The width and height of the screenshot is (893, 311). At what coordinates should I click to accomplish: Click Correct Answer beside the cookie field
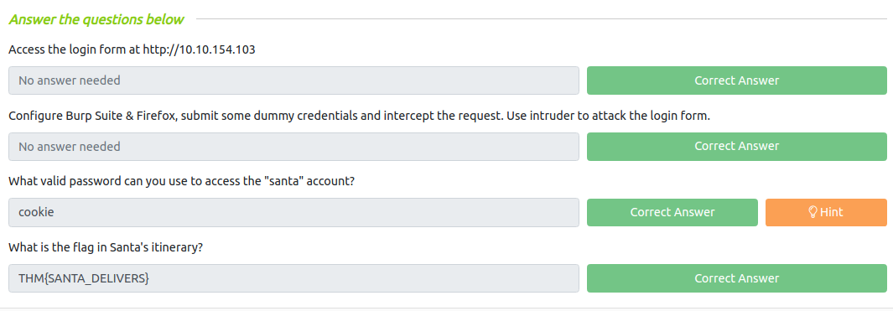tap(672, 212)
